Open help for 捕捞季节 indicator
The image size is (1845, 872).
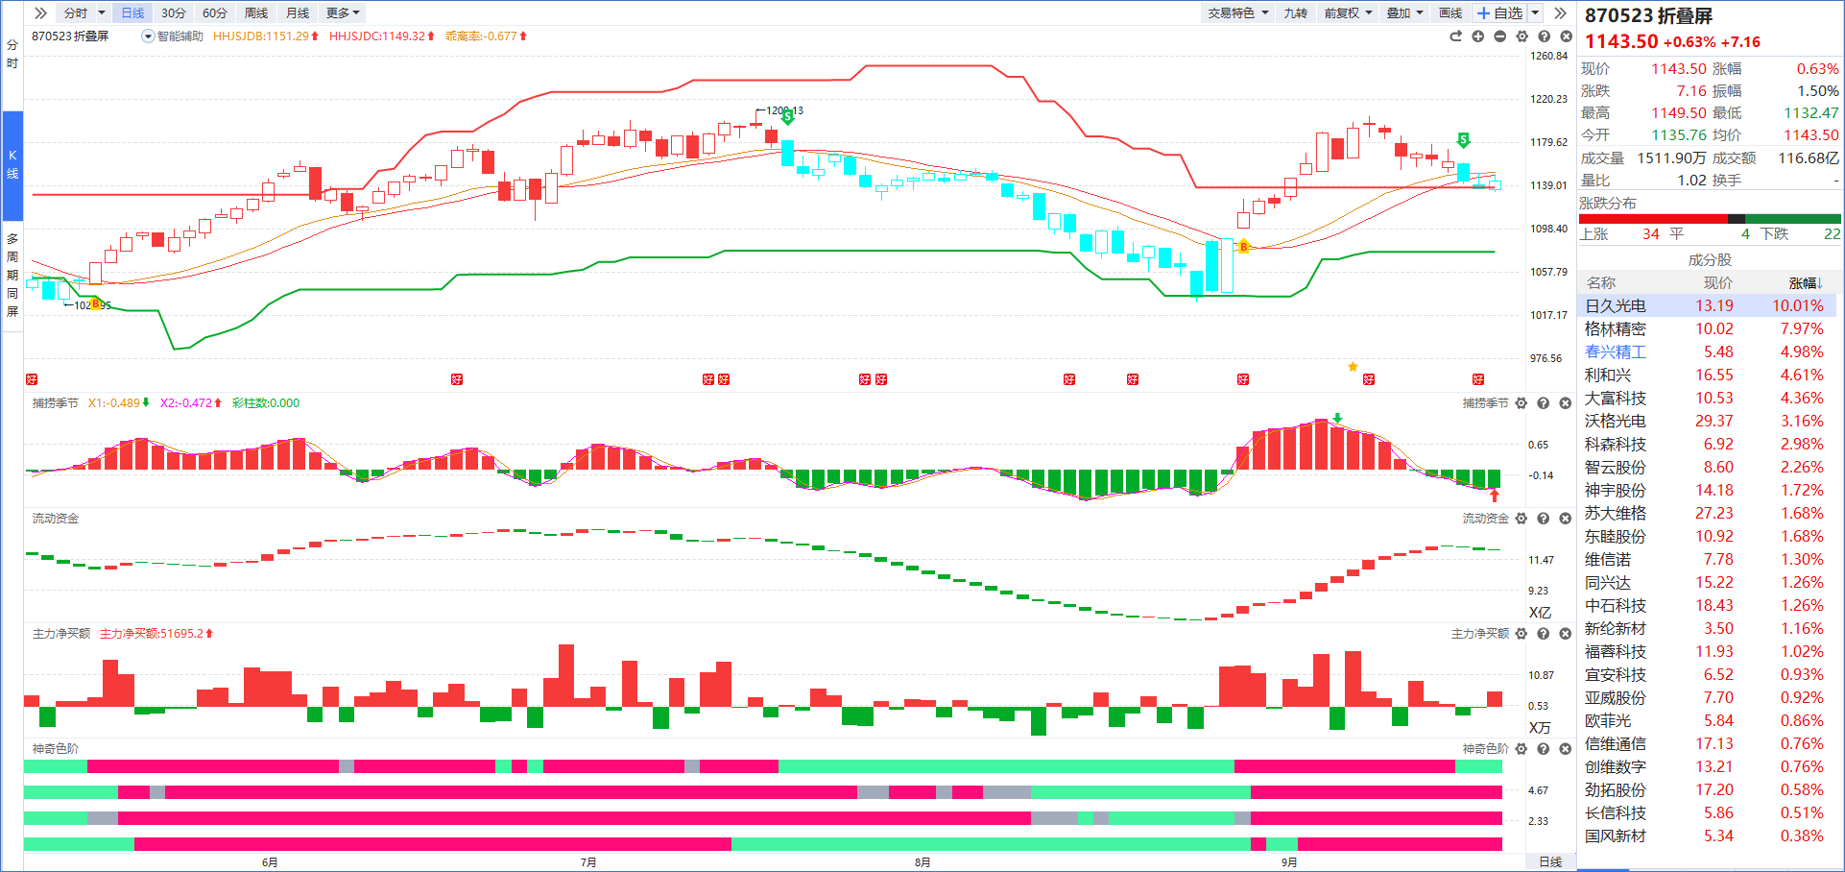click(x=1543, y=403)
